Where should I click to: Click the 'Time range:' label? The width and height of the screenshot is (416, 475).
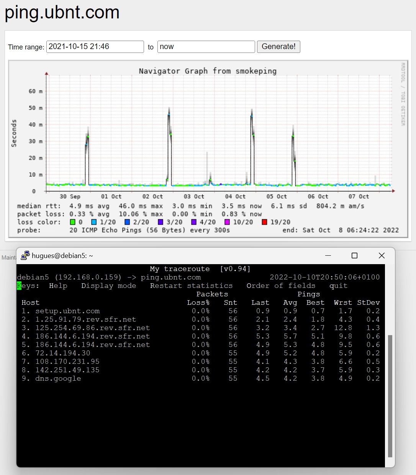click(26, 47)
